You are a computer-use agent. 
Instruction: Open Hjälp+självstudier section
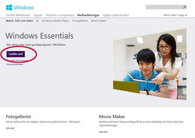[x=116, y=15]
